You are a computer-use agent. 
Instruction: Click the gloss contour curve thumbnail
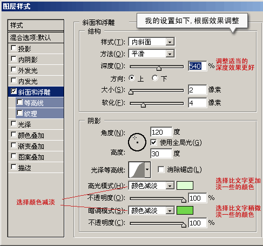pos(137,170)
